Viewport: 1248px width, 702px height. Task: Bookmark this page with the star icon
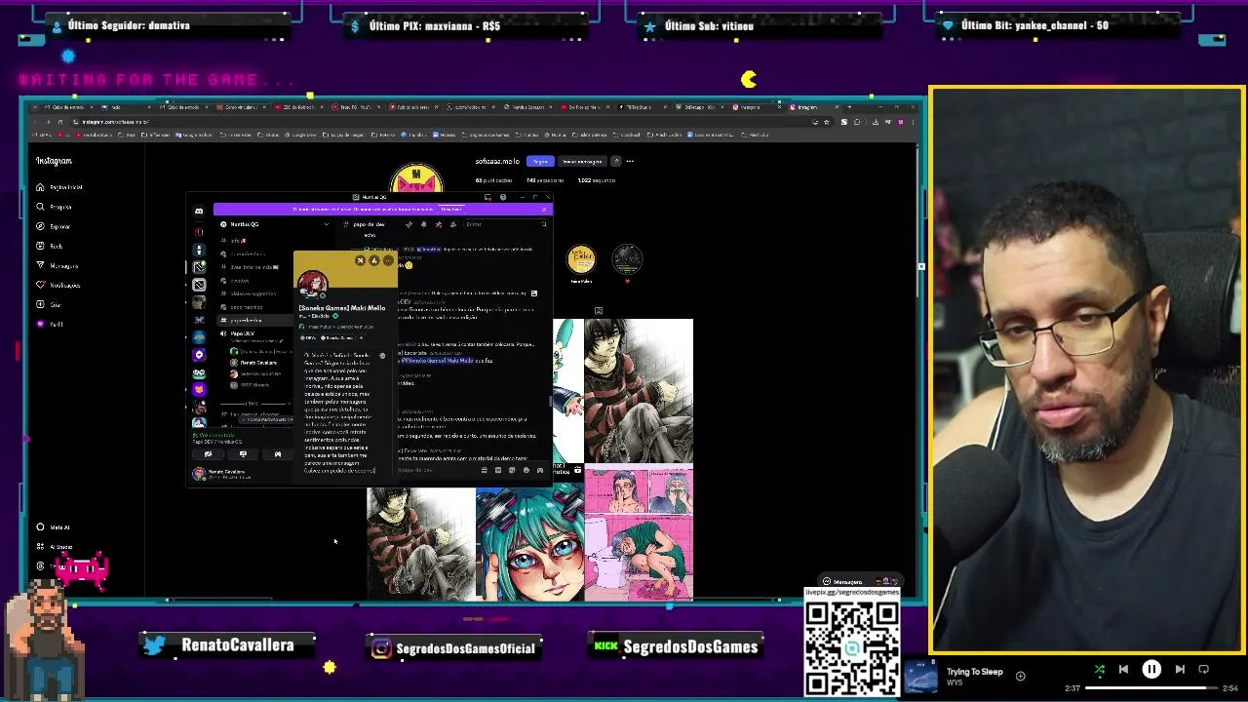[826, 122]
